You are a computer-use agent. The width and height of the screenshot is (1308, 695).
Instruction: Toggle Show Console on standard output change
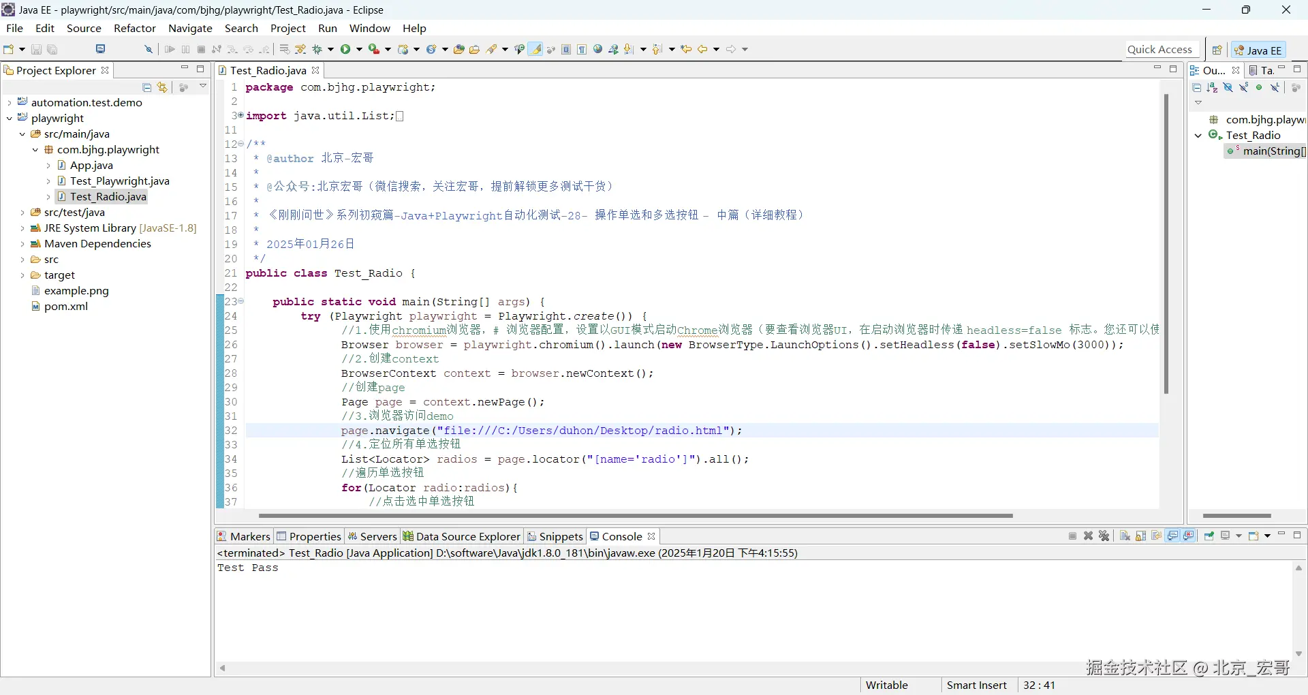pos(1172,536)
